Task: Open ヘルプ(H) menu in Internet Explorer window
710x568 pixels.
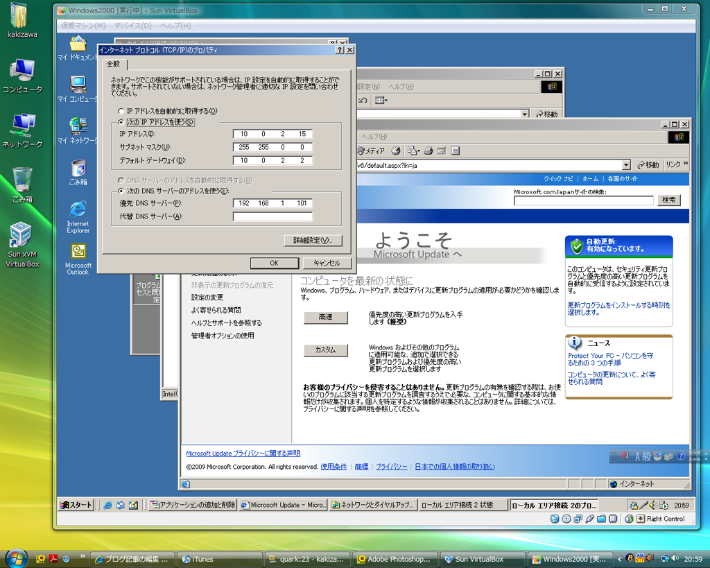Action: (374, 137)
